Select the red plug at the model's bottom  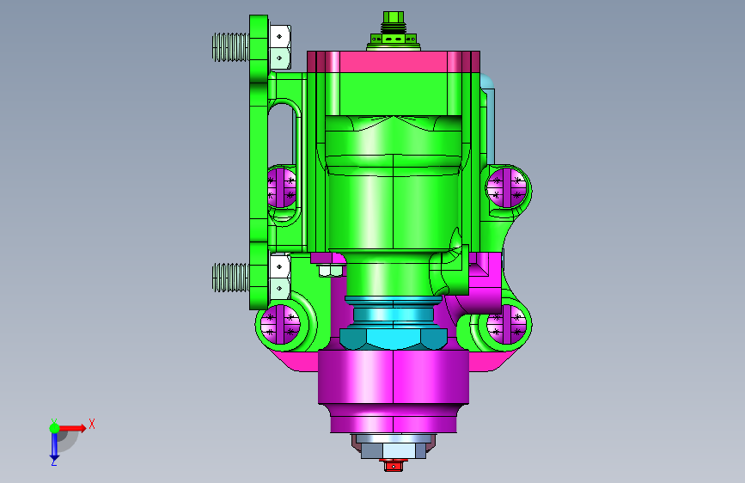click(393, 465)
